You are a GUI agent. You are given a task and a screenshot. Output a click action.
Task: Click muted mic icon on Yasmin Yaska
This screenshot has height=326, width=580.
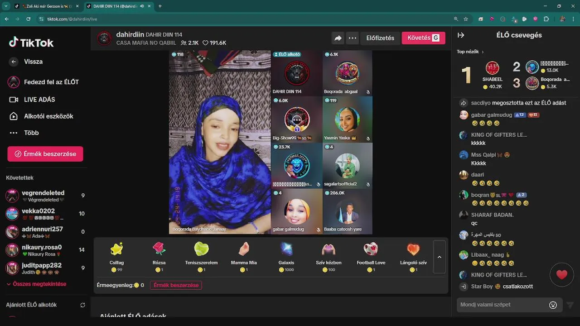[x=368, y=139]
